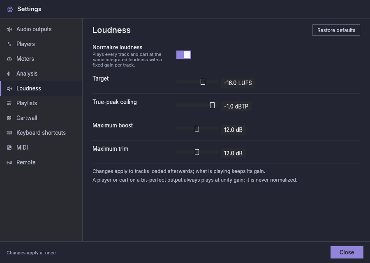Click the Normalize loudness label
The width and height of the screenshot is (370, 263).
117,47
